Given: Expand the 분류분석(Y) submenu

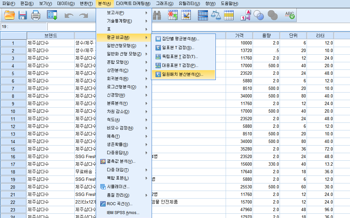Looking at the screenshot, I should point(124,103).
